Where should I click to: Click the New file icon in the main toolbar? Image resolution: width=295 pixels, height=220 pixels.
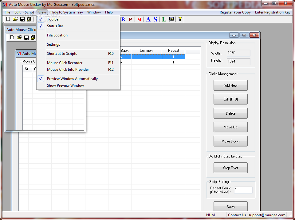click(x=8, y=19)
